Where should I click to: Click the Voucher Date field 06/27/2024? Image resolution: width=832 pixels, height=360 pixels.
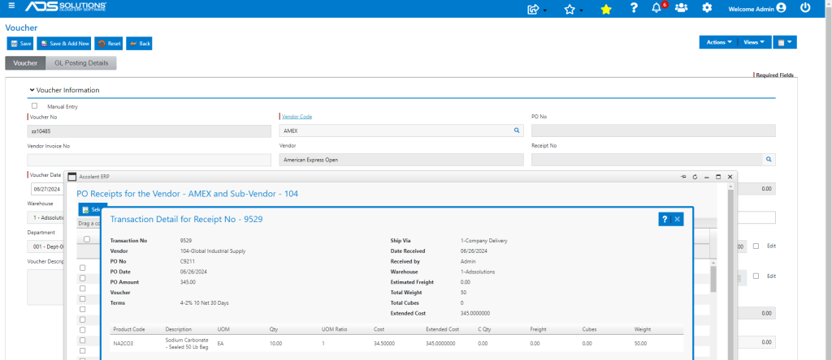point(47,189)
